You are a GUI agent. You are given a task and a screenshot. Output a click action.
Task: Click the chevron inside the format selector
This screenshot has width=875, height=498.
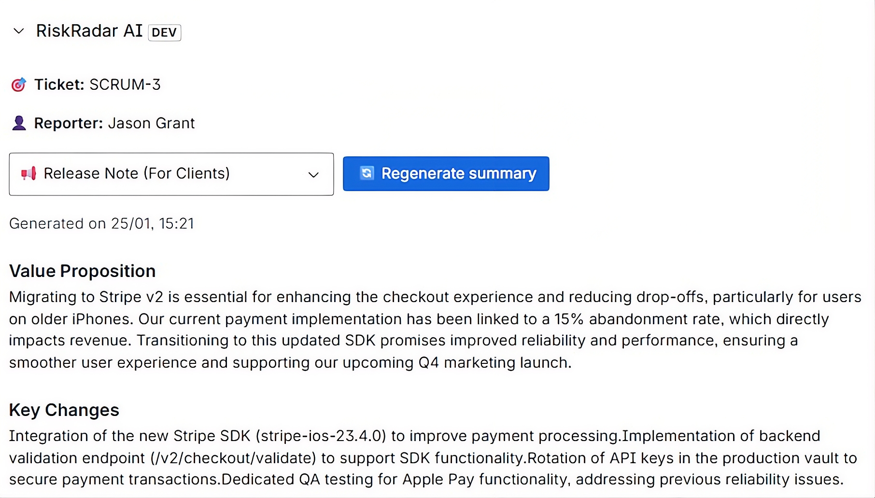(313, 174)
